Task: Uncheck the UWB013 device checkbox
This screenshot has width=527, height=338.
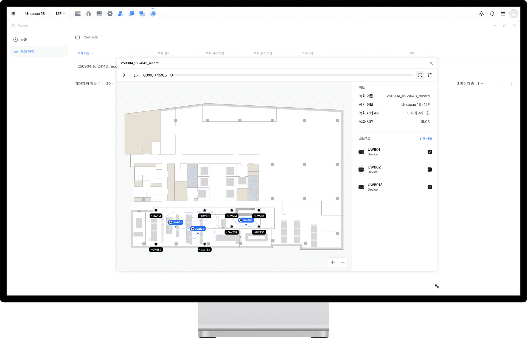Action: click(x=430, y=187)
